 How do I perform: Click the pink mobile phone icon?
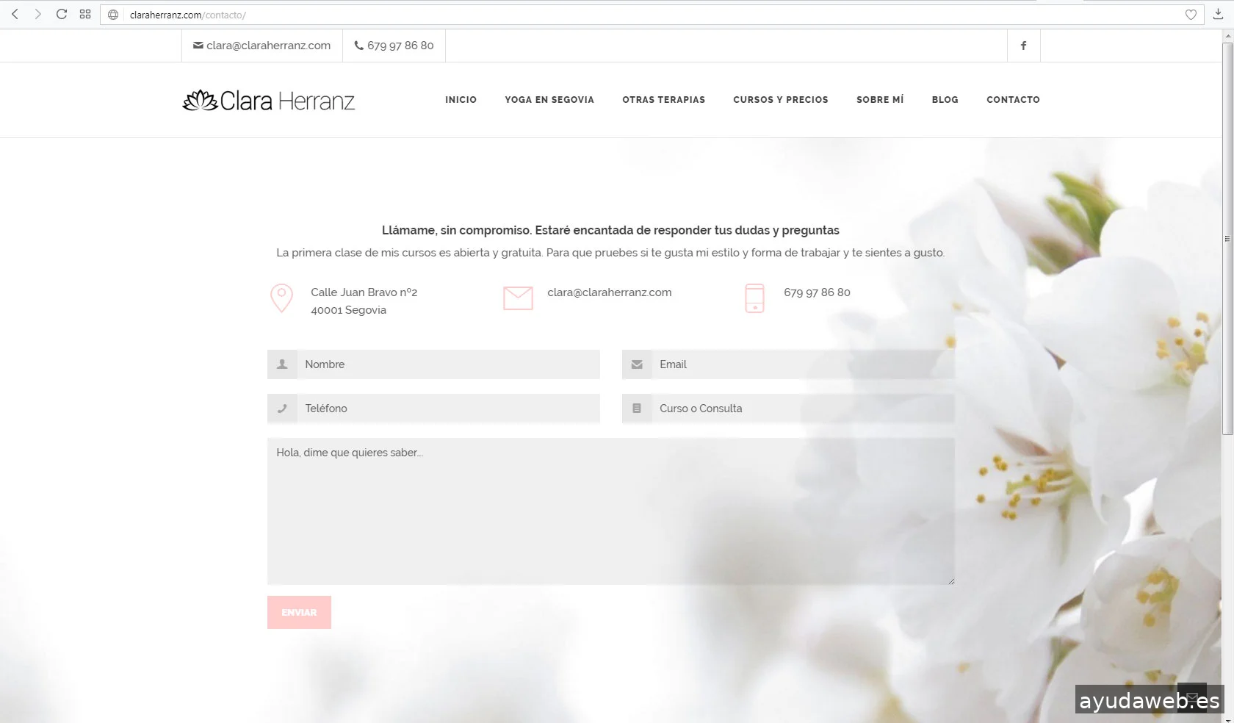(754, 298)
